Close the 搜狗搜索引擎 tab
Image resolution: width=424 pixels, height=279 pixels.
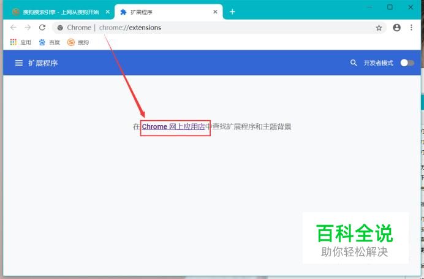tap(108, 12)
